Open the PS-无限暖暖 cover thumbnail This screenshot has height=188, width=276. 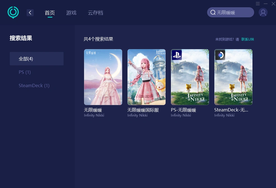pyautogui.click(x=190, y=77)
